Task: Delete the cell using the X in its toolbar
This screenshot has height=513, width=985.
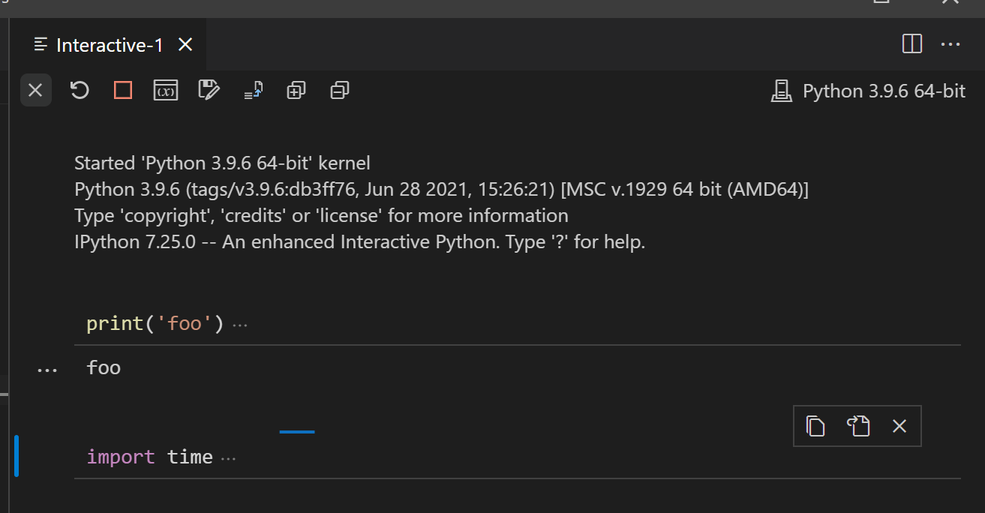Action: (899, 425)
